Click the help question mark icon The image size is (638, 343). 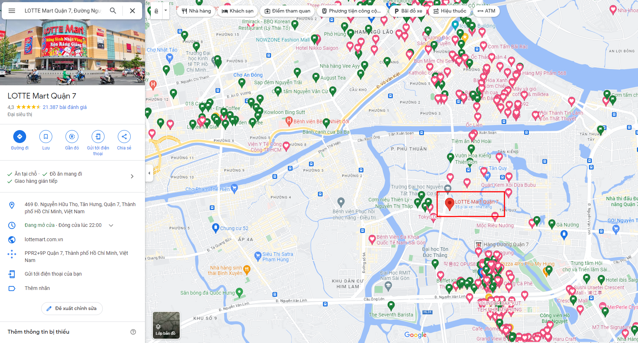click(x=133, y=332)
